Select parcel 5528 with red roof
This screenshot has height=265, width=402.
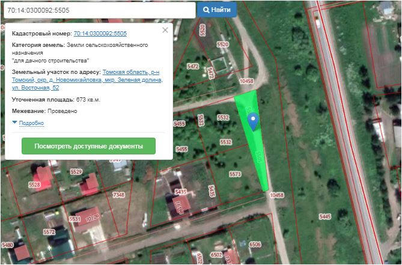point(35,185)
